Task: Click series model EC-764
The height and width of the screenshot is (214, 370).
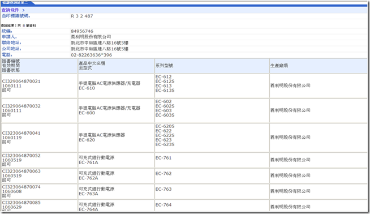Action: (x=164, y=205)
